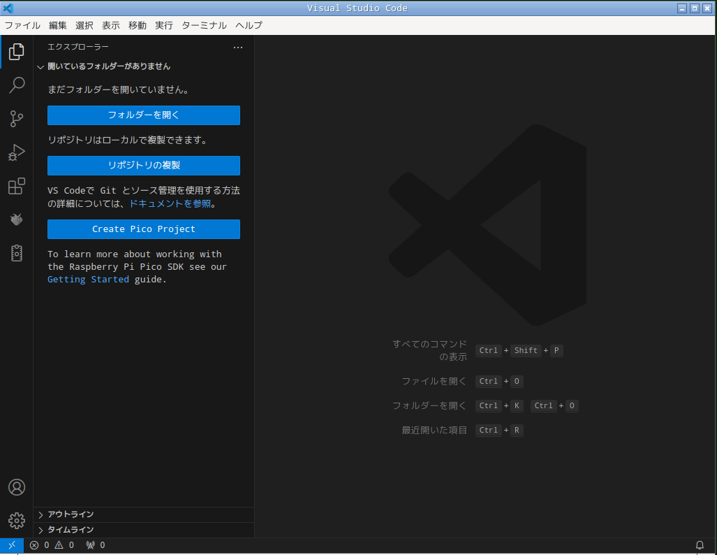Viewport: 717px width, 555px height.
Task: Open the Raspberry Pi Pico panel icon
Action: click(x=17, y=219)
